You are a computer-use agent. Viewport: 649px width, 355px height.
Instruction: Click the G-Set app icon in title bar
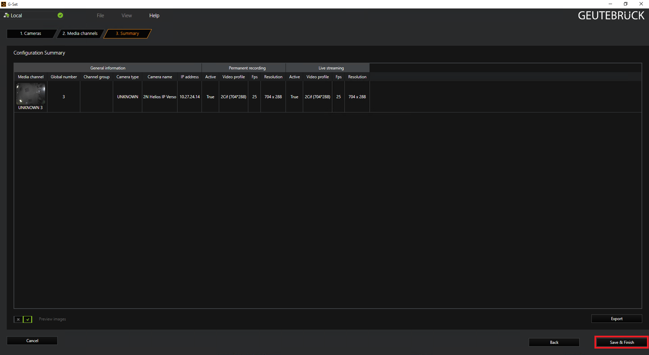point(3,4)
